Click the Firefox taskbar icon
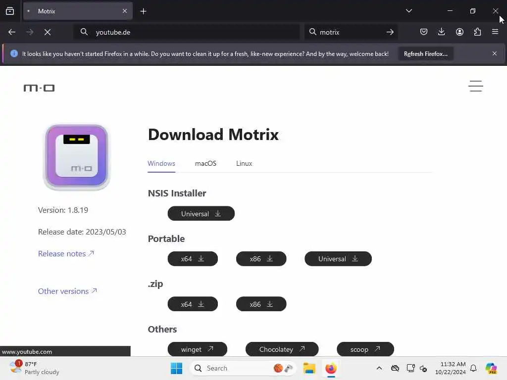 [331, 368]
